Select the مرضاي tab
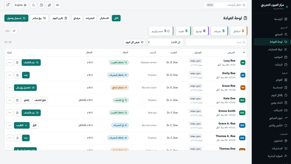291x164 pixels. click(x=77, y=18)
